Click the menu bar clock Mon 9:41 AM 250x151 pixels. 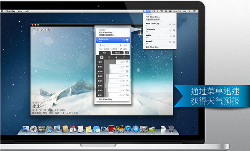[180, 11]
